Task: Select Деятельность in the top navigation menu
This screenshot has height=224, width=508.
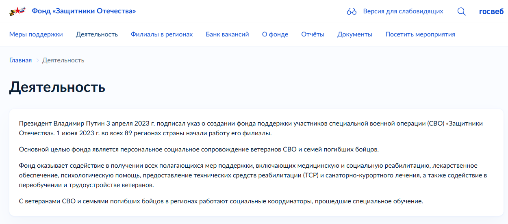Action: pos(97,34)
